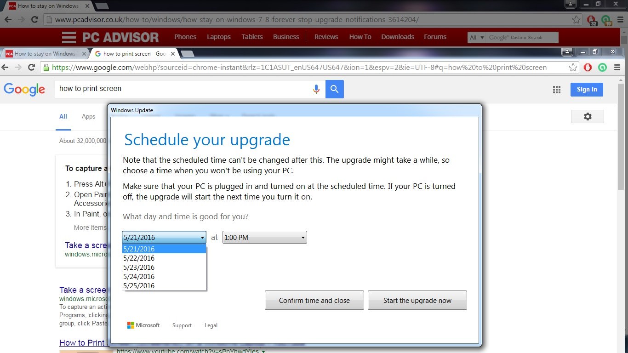Open the Legal link in the dialog
The width and height of the screenshot is (628, 353).
(x=211, y=325)
